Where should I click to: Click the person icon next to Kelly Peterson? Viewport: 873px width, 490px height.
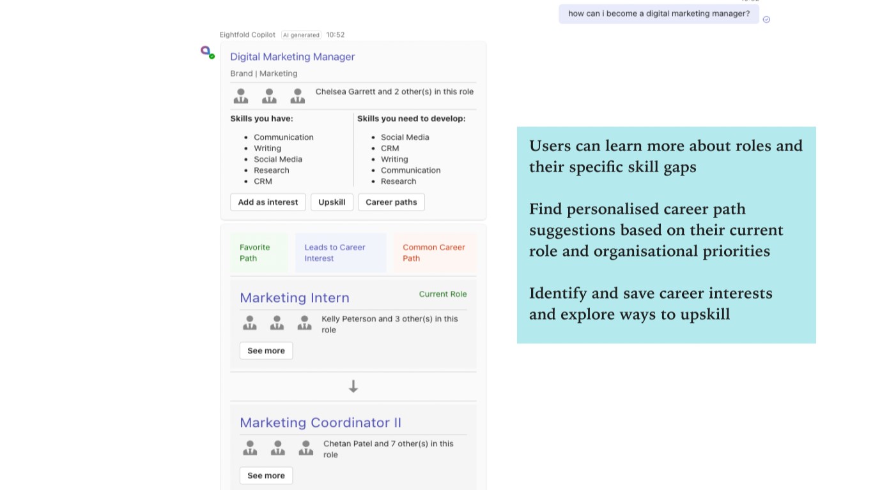[x=305, y=323]
